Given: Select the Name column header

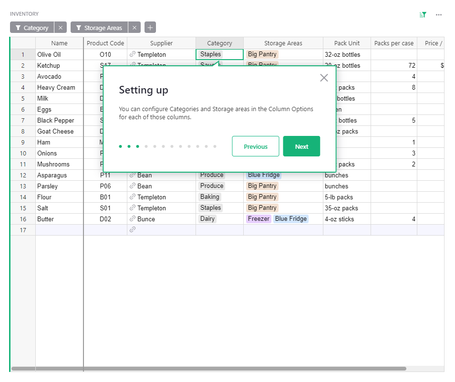Looking at the screenshot, I should pos(59,43).
